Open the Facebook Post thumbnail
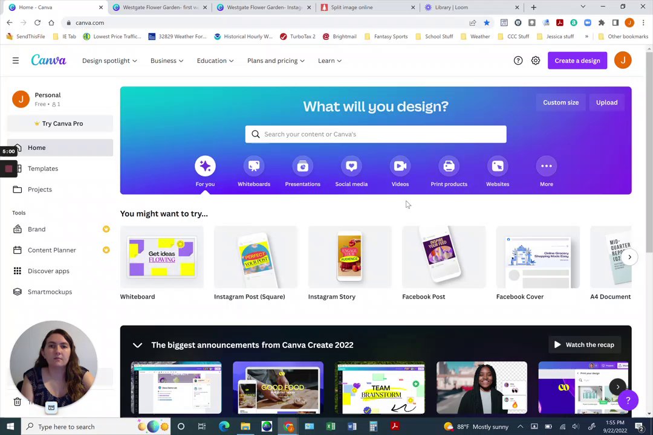653x435 pixels. 444,257
